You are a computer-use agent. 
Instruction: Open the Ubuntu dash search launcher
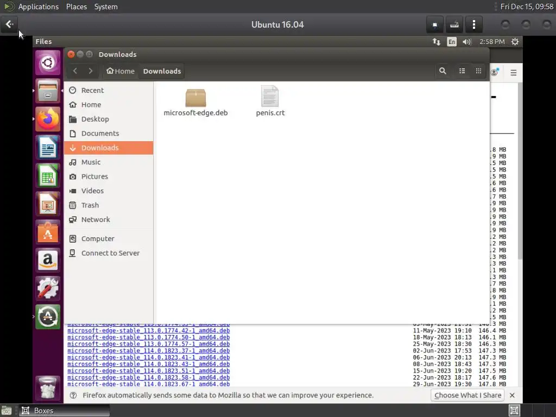[x=48, y=62]
